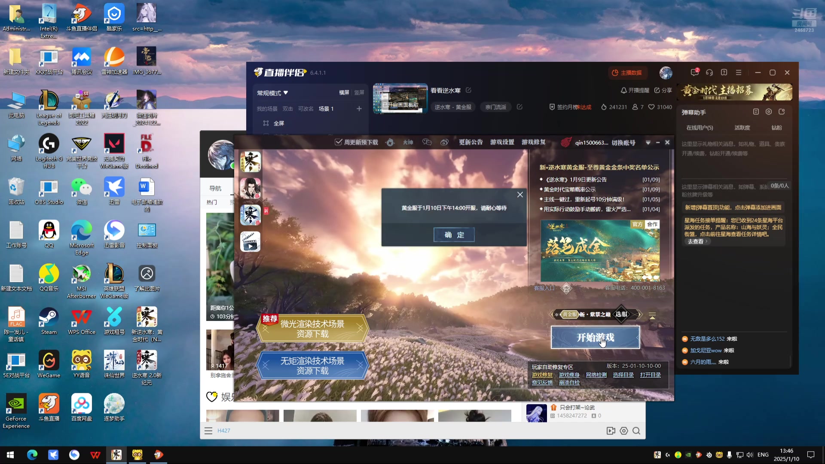The height and width of the screenshot is (464, 825).
Task: Switch to the 合作 banner tab
Action: click(x=652, y=224)
